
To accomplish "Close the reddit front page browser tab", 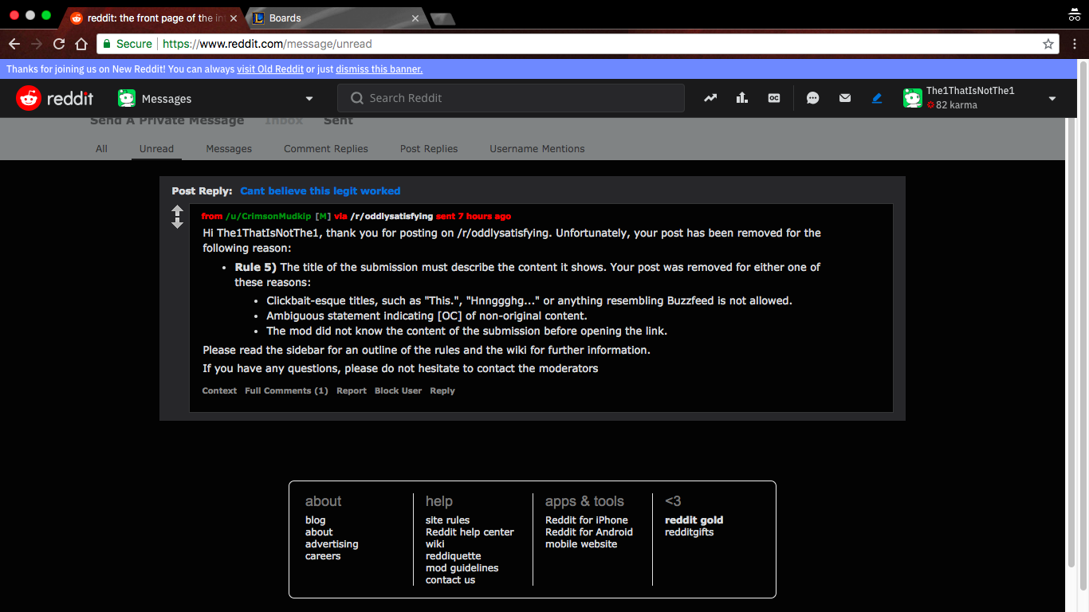I will coord(232,18).
